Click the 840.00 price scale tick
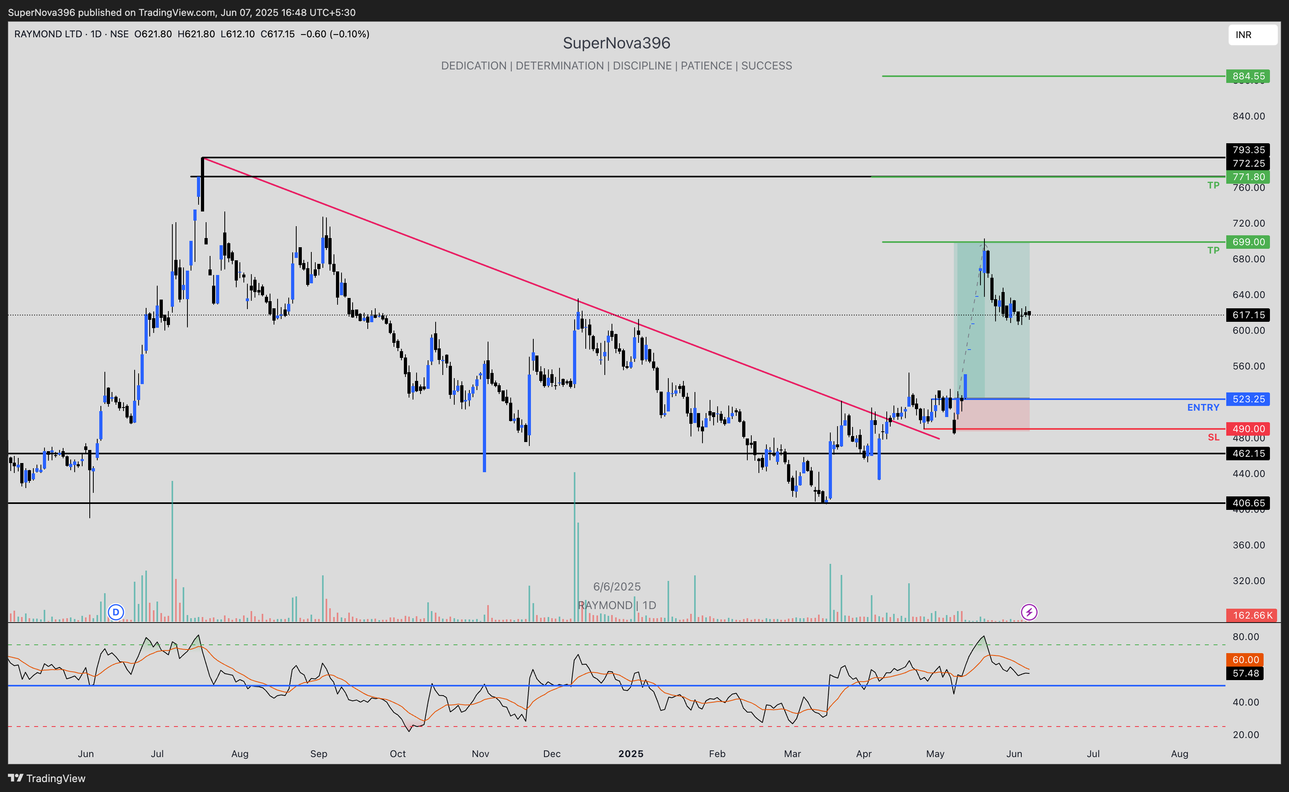The image size is (1289, 792). pos(1248,116)
